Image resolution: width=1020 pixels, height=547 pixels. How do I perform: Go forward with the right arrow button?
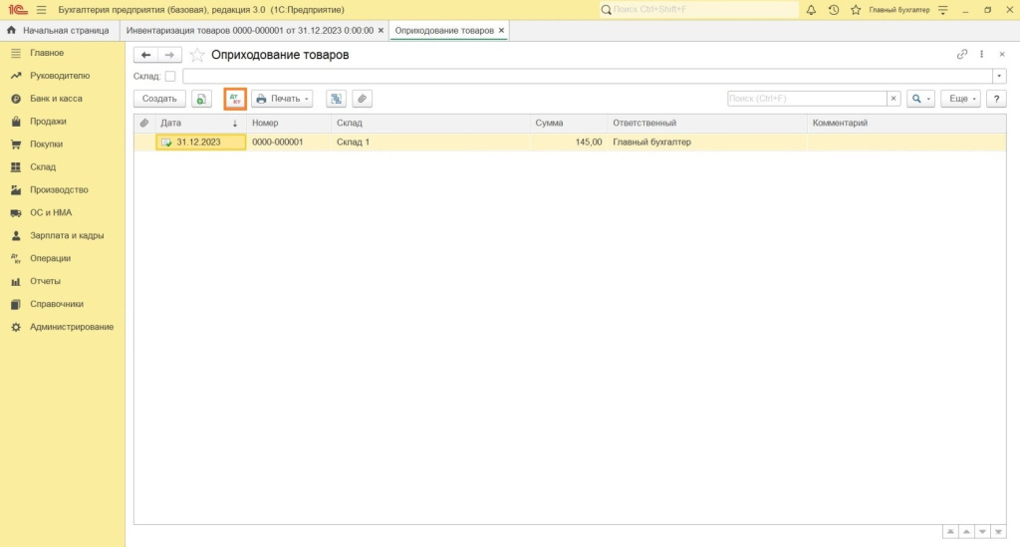point(169,55)
